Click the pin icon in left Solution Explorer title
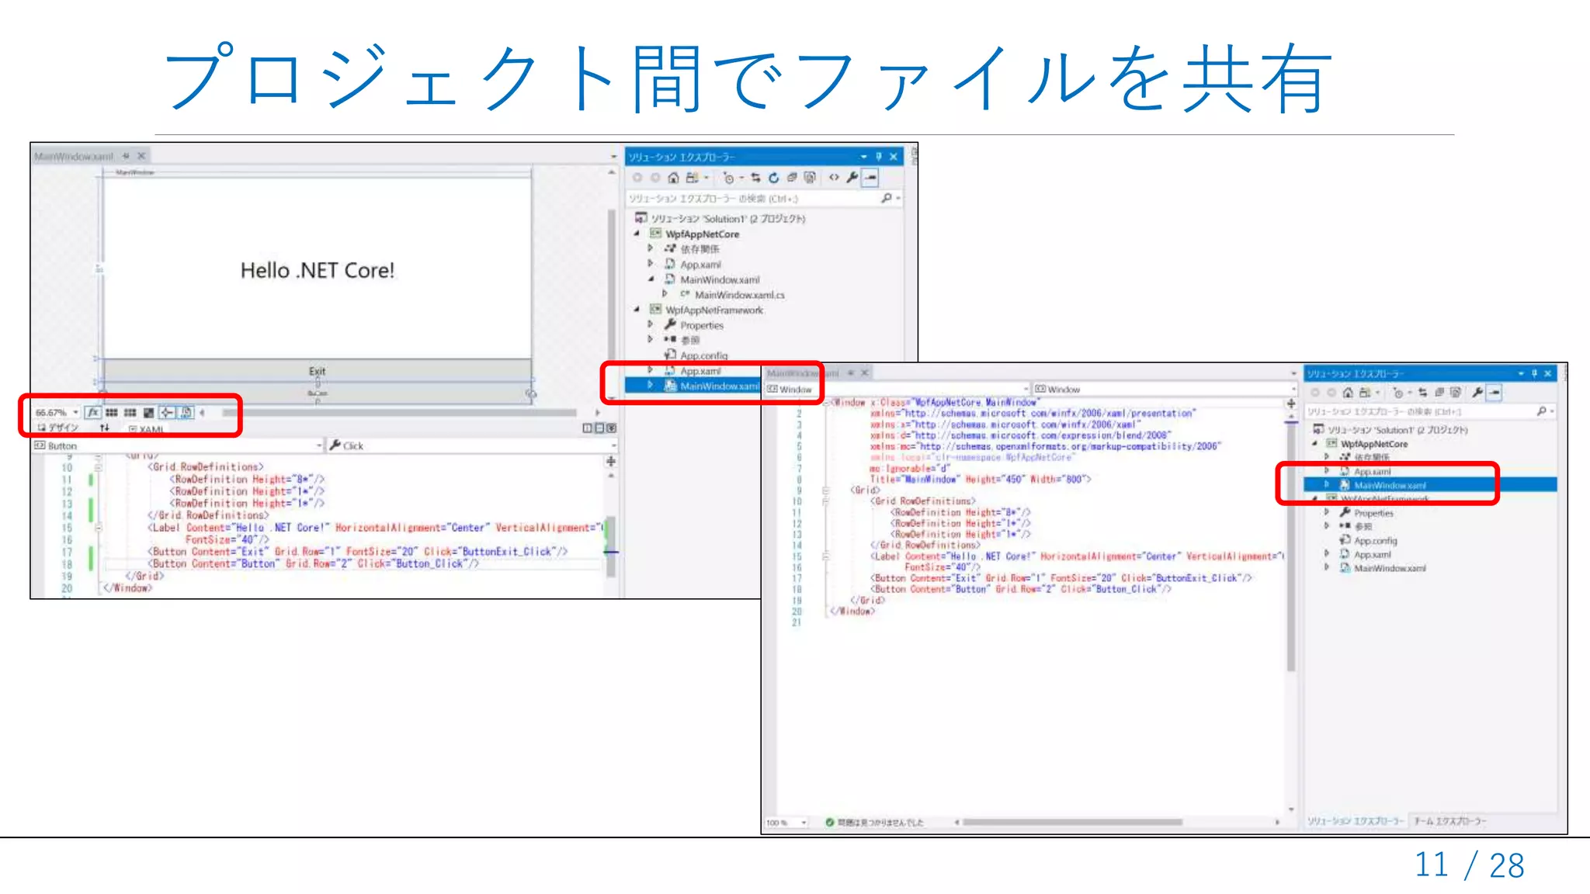1590x894 pixels. (x=879, y=157)
